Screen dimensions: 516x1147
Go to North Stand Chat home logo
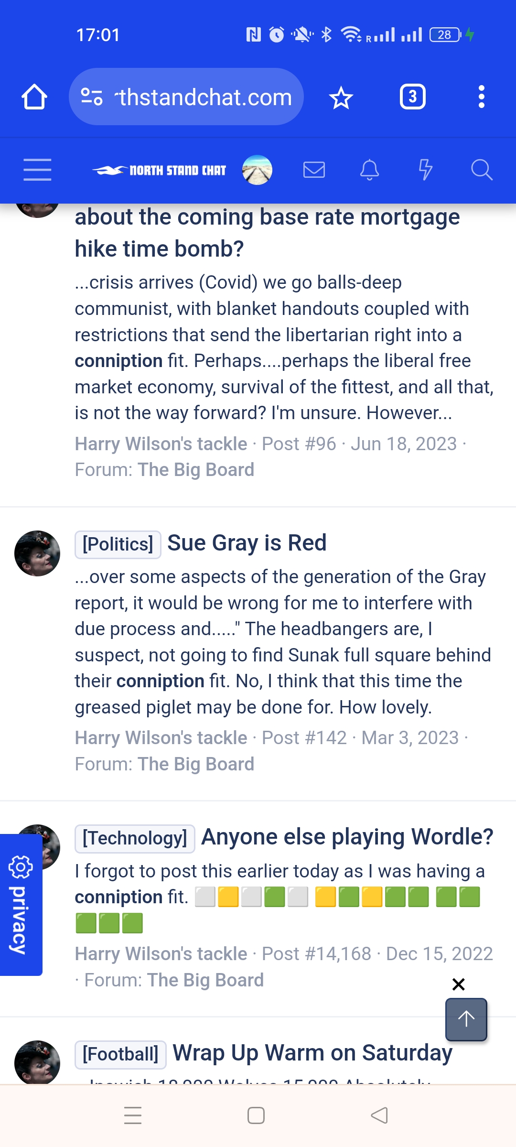159,170
